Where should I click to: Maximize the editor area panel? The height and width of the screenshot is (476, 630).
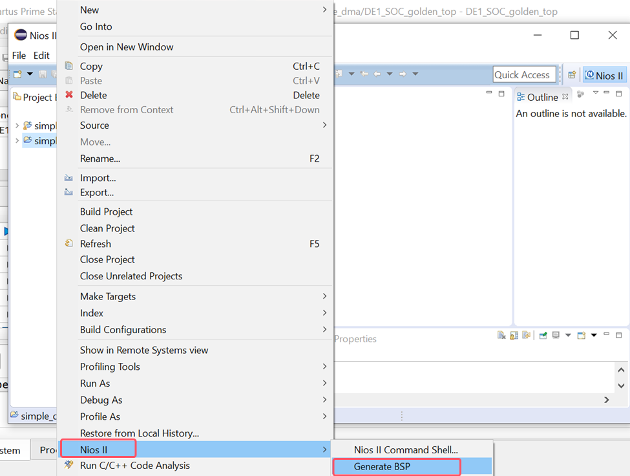(x=501, y=94)
